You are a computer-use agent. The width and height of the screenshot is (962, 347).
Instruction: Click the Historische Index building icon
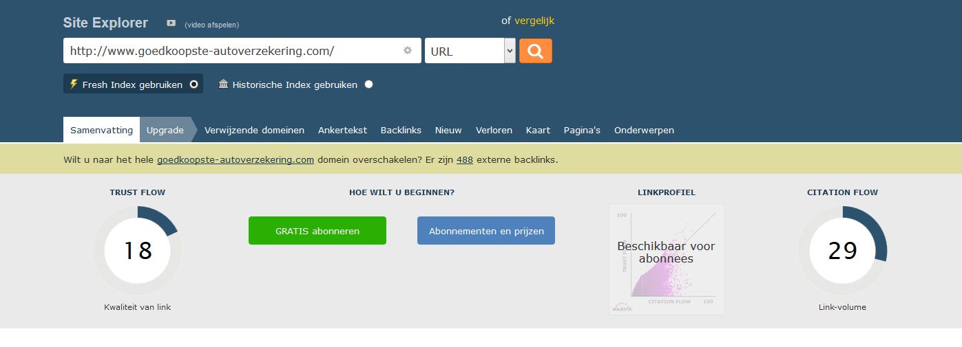(223, 84)
